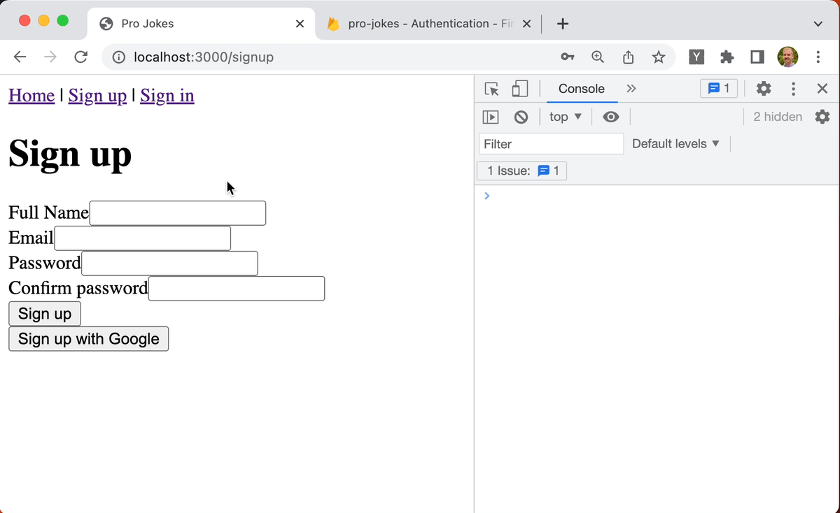Expand the Default levels dropdown
Viewport: 840px width, 513px height.
tap(675, 144)
